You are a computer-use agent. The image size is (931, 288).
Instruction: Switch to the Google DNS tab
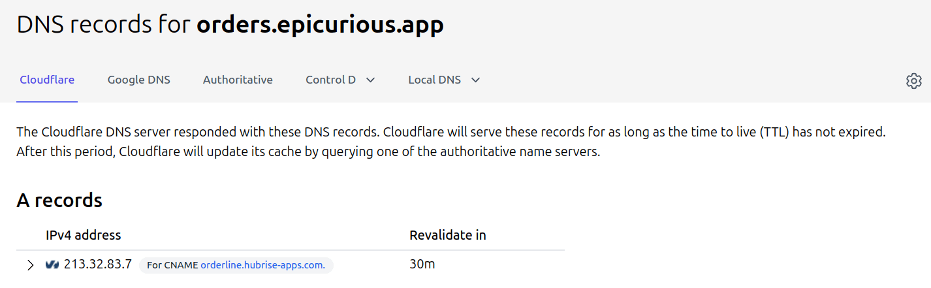139,80
